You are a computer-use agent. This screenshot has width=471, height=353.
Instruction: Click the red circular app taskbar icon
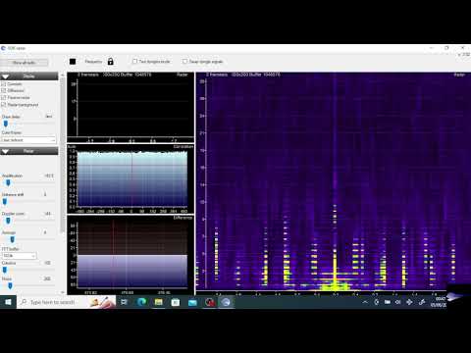tap(210, 302)
